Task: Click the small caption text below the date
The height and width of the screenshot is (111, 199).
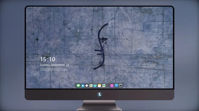Action: click(54, 69)
